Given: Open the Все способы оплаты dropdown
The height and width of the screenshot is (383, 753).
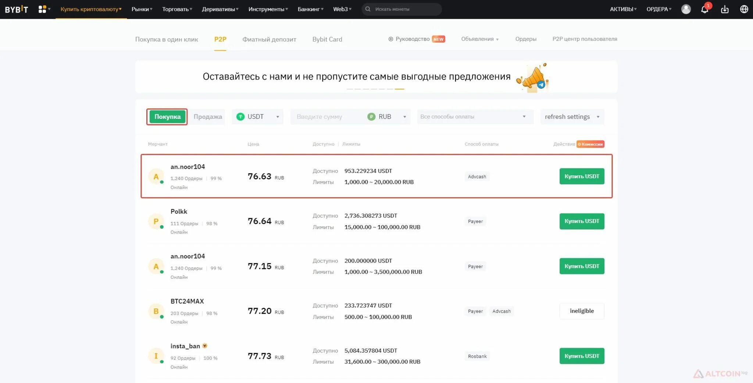Looking at the screenshot, I should [475, 117].
